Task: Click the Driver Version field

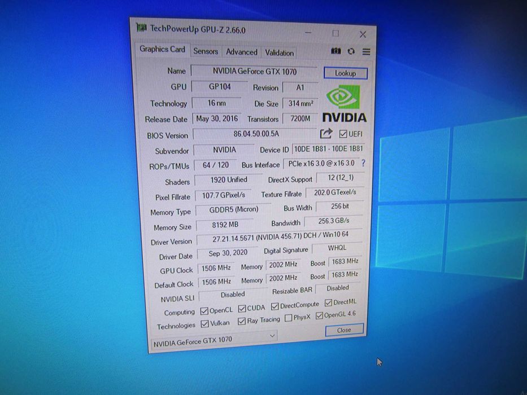Action: (x=280, y=237)
